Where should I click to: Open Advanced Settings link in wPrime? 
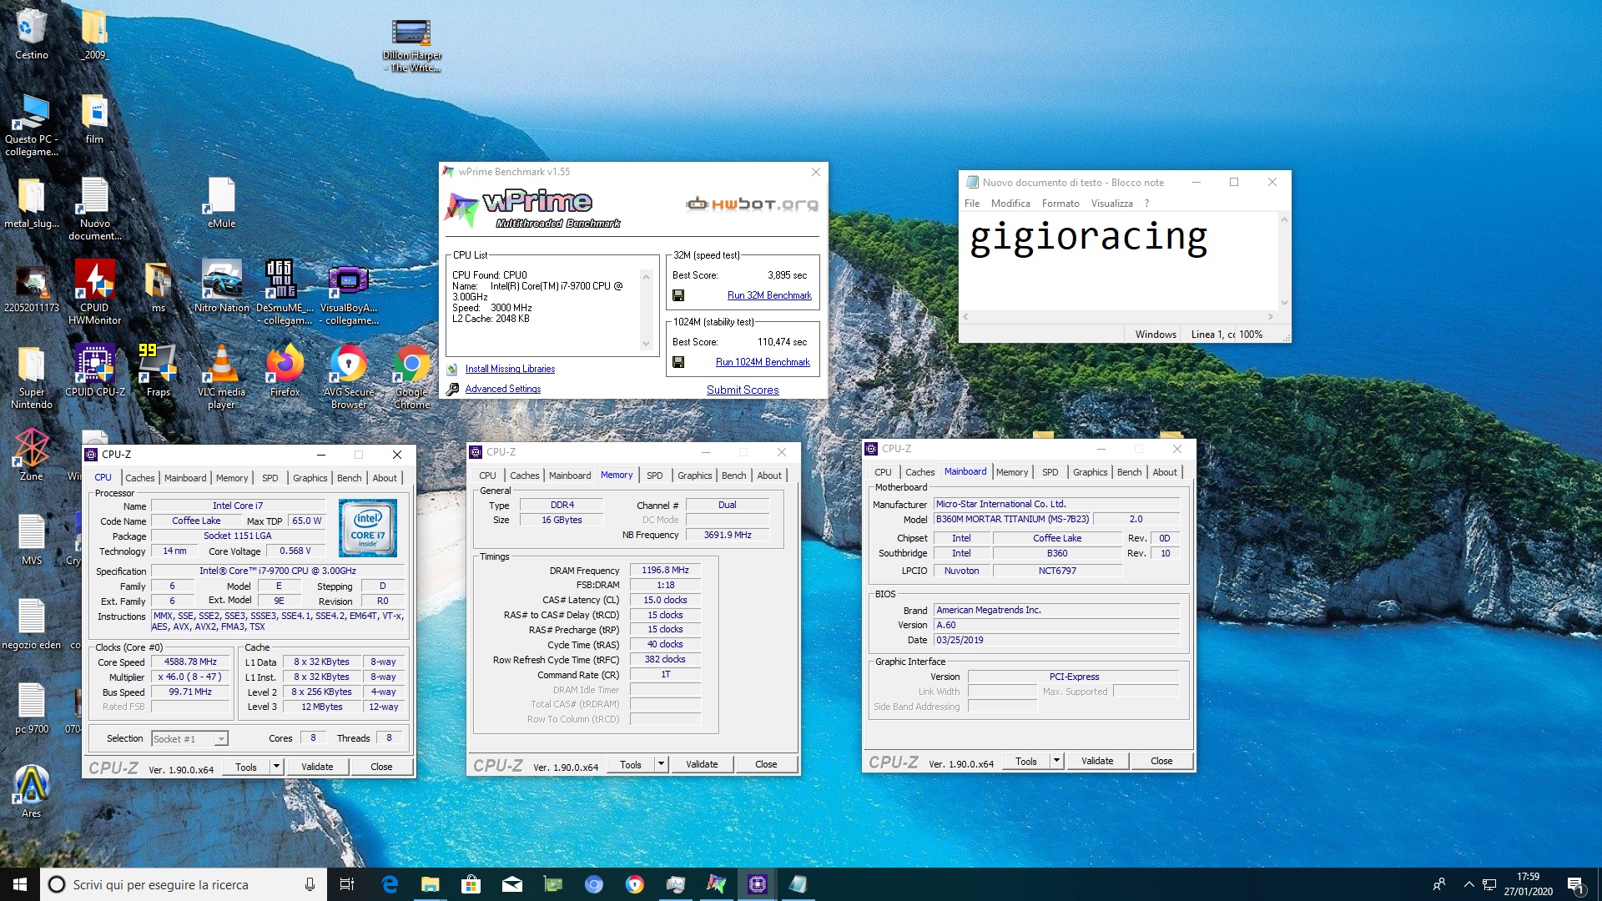coord(502,389)
